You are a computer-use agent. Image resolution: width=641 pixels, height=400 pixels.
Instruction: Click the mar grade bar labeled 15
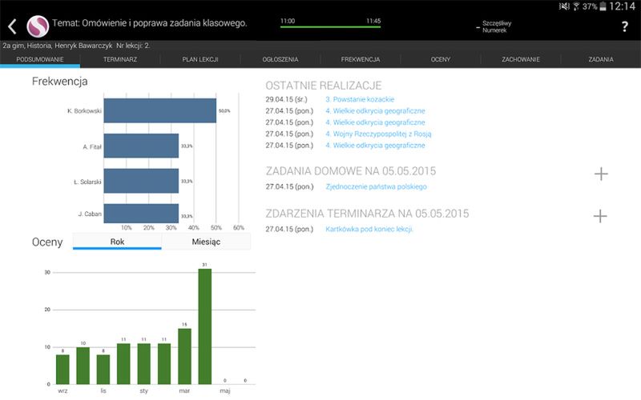[184, 356]
